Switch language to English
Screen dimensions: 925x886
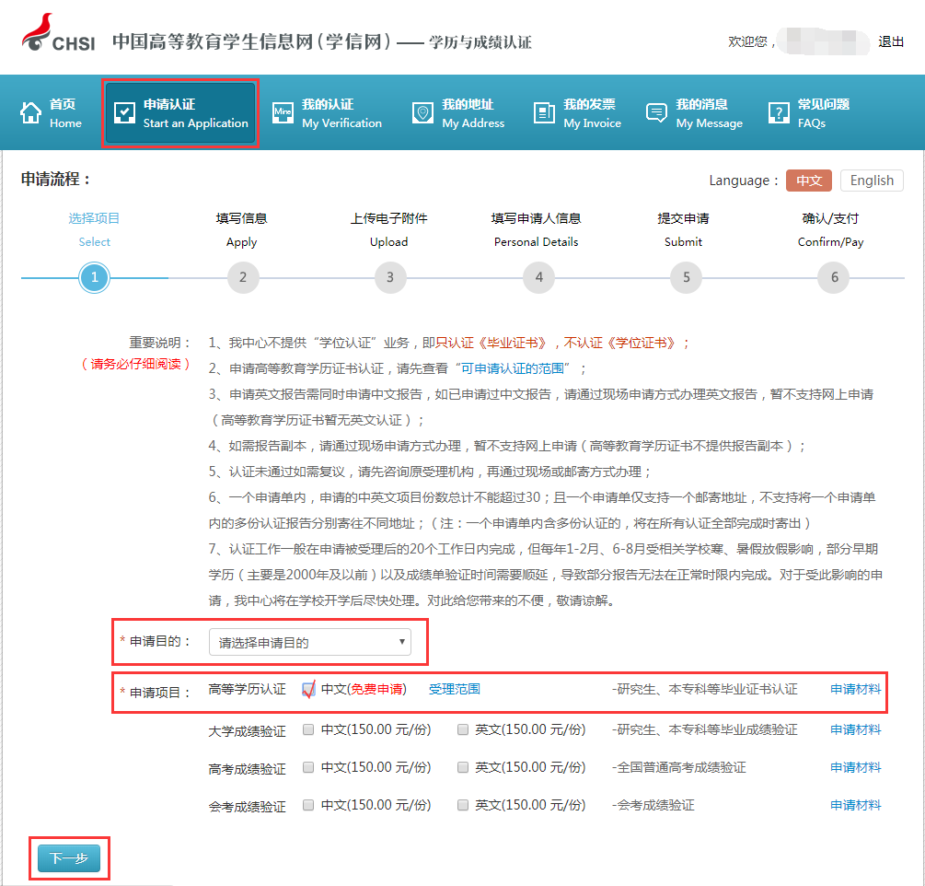click(871, 181)
